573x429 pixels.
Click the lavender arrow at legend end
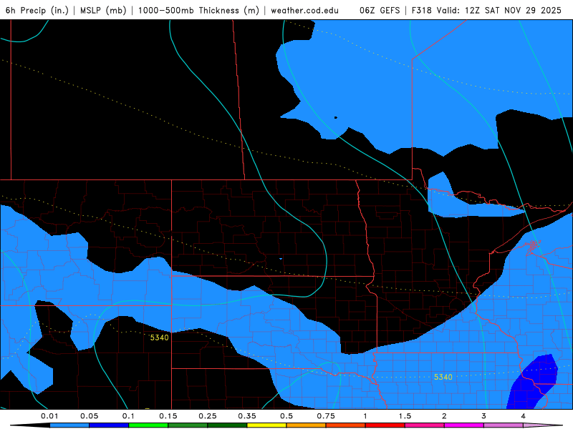pos(543,425)
